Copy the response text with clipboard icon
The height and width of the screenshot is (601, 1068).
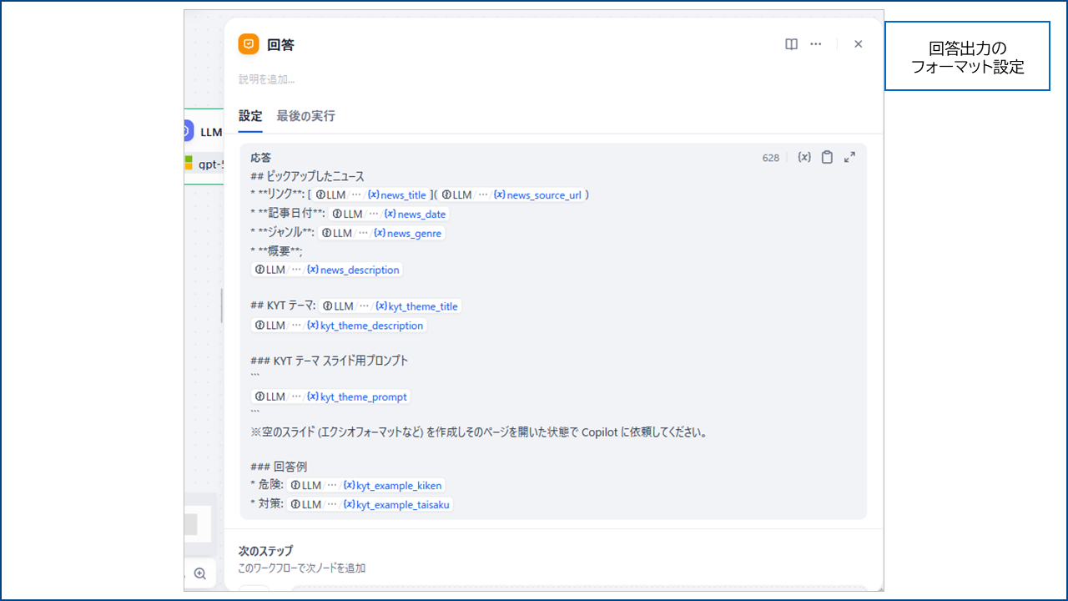point(827,157)
